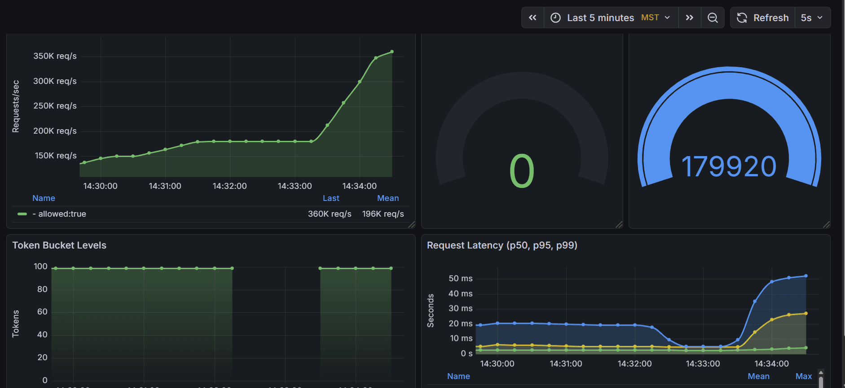Sort latency legend by Name column
This screenshot has height=388, width=845.
[x=458, y=376]
